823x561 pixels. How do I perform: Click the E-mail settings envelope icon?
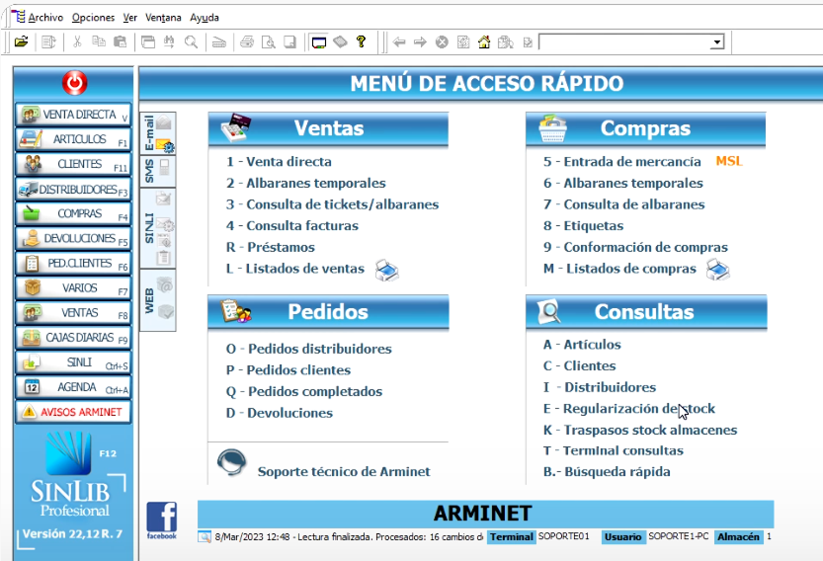pyautogui.click(x=164, y=146)
